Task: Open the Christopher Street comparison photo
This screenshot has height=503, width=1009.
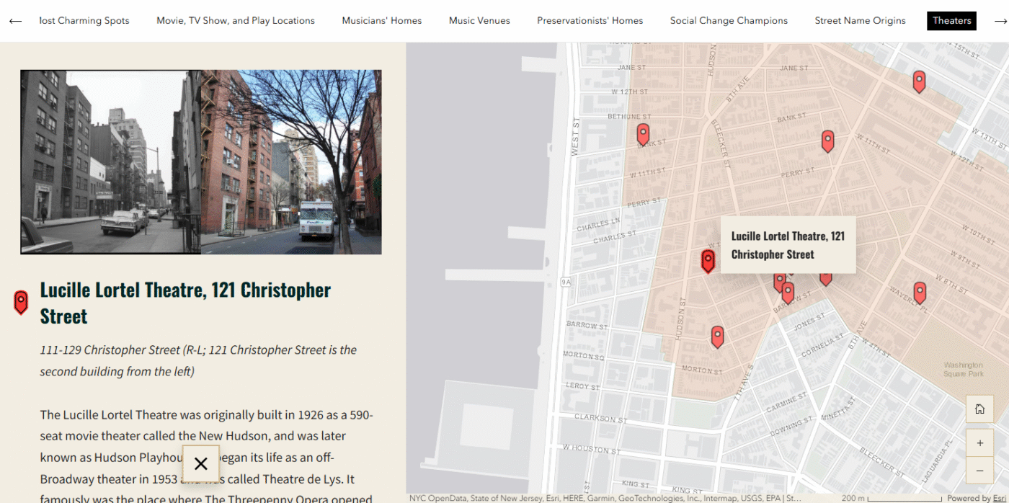Action: coord(201,162)
